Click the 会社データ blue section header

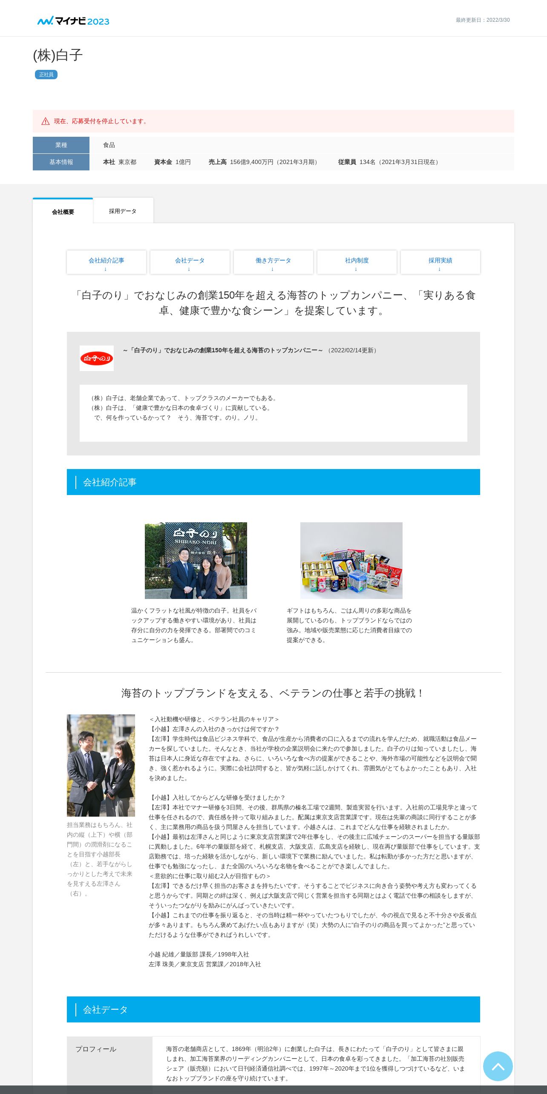[x=273, y=1010]
